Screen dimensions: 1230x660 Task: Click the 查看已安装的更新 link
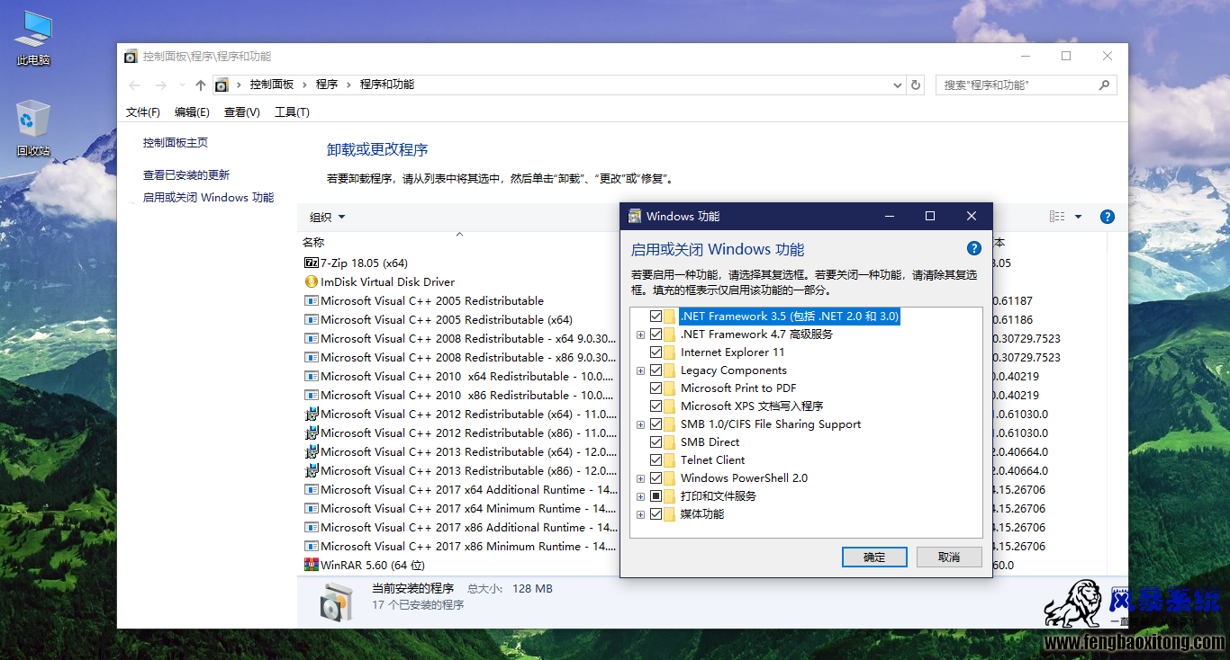click(186, 175)
